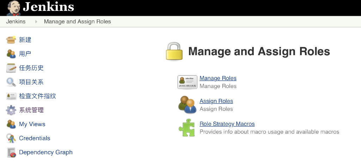This screenshot has height=163, width=361.
Task: Open the 检查文件指纹 sidebar link
Action: pyautogui.click(x=37, y=96)
